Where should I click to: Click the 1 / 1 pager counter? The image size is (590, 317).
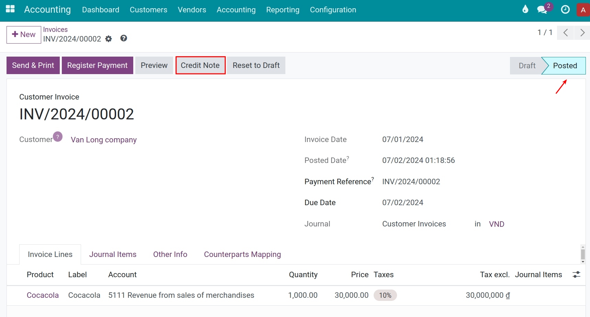pos(545,32)
